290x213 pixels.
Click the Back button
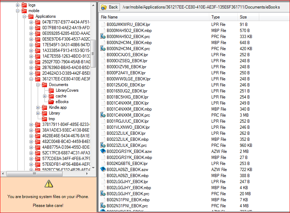click(x=110, y=7)
